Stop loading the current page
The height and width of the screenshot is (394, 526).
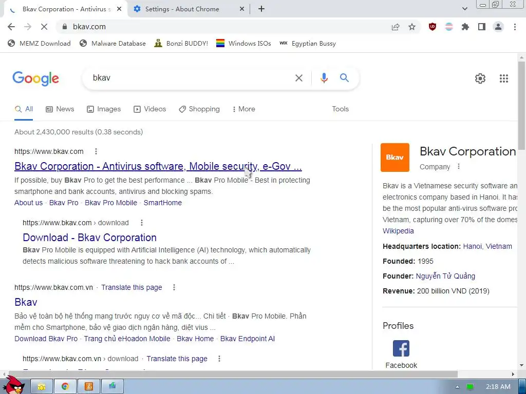tap(44, 27)
